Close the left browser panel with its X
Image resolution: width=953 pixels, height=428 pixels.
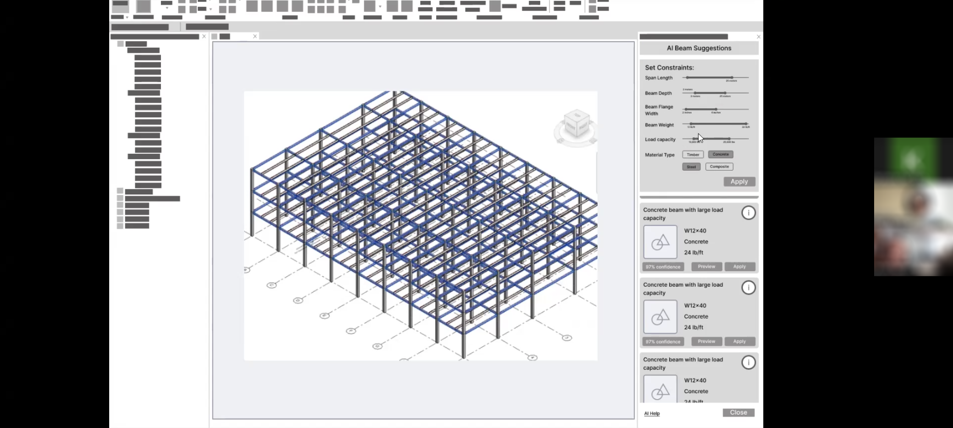pos(204,36)
